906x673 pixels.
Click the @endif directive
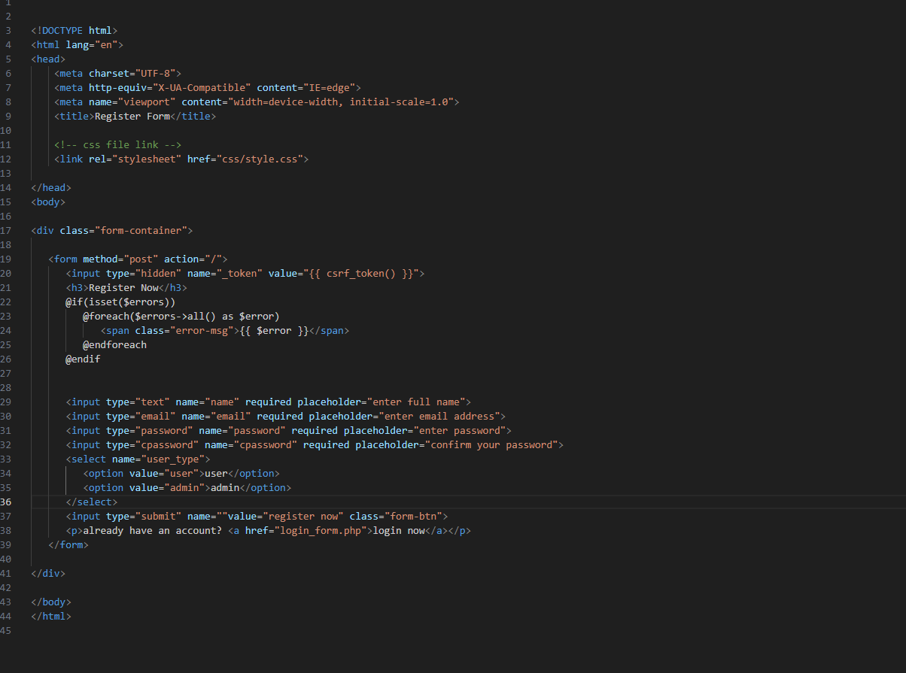click(84, 359)
